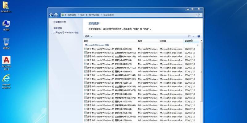Screen dimensions: 247x123
Task: Open the 组织 menu dropdown
Action: [89, 36]
